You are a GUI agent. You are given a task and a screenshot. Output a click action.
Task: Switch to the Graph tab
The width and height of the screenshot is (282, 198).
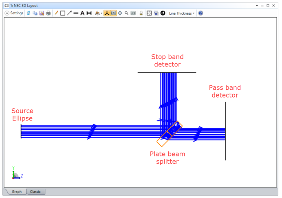(17, 192)
